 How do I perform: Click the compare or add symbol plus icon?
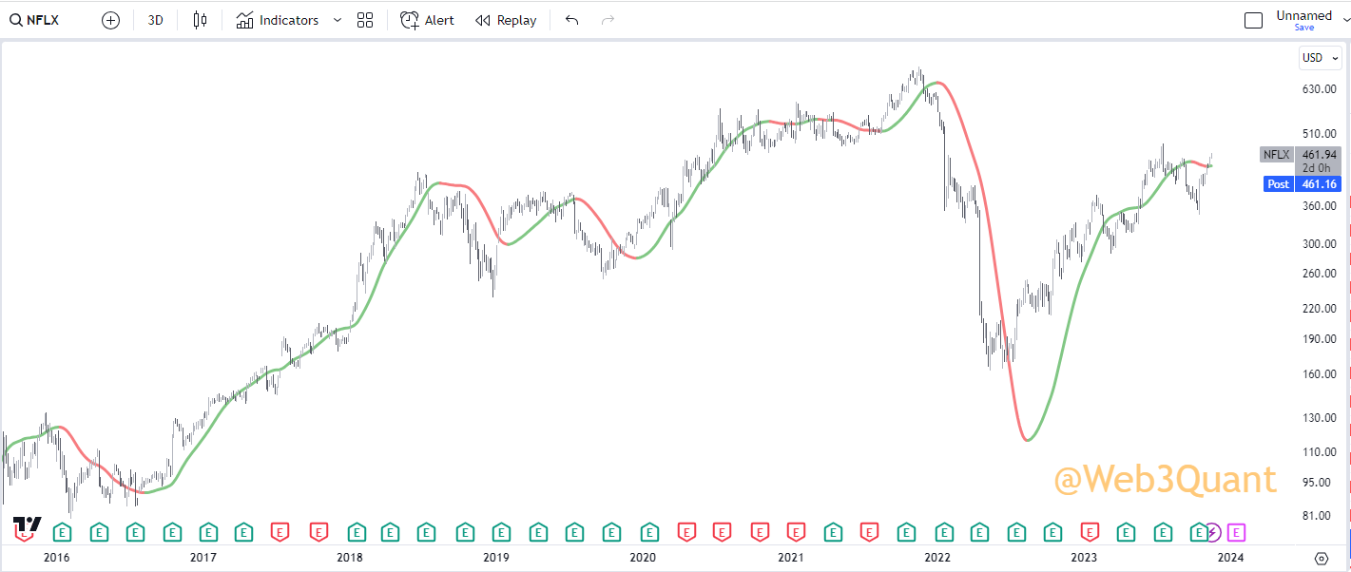pos(110,20)
